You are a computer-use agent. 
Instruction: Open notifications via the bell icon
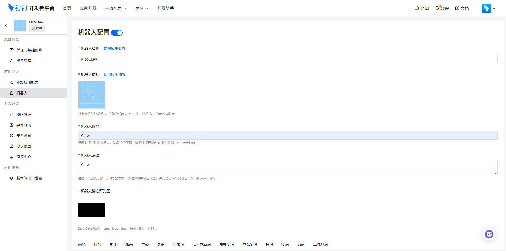tap(417, 8)
